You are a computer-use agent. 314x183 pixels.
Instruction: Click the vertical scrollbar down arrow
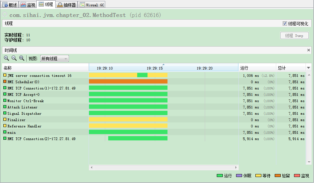click(x=309, y=162)
